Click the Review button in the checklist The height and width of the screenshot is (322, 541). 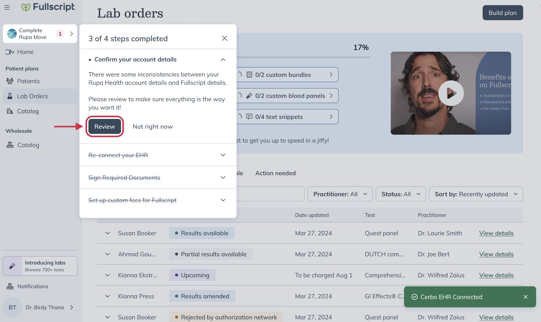pos(104,126)
